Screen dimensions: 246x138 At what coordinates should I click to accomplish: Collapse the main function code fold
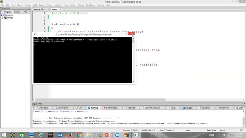tap(50, 28)
